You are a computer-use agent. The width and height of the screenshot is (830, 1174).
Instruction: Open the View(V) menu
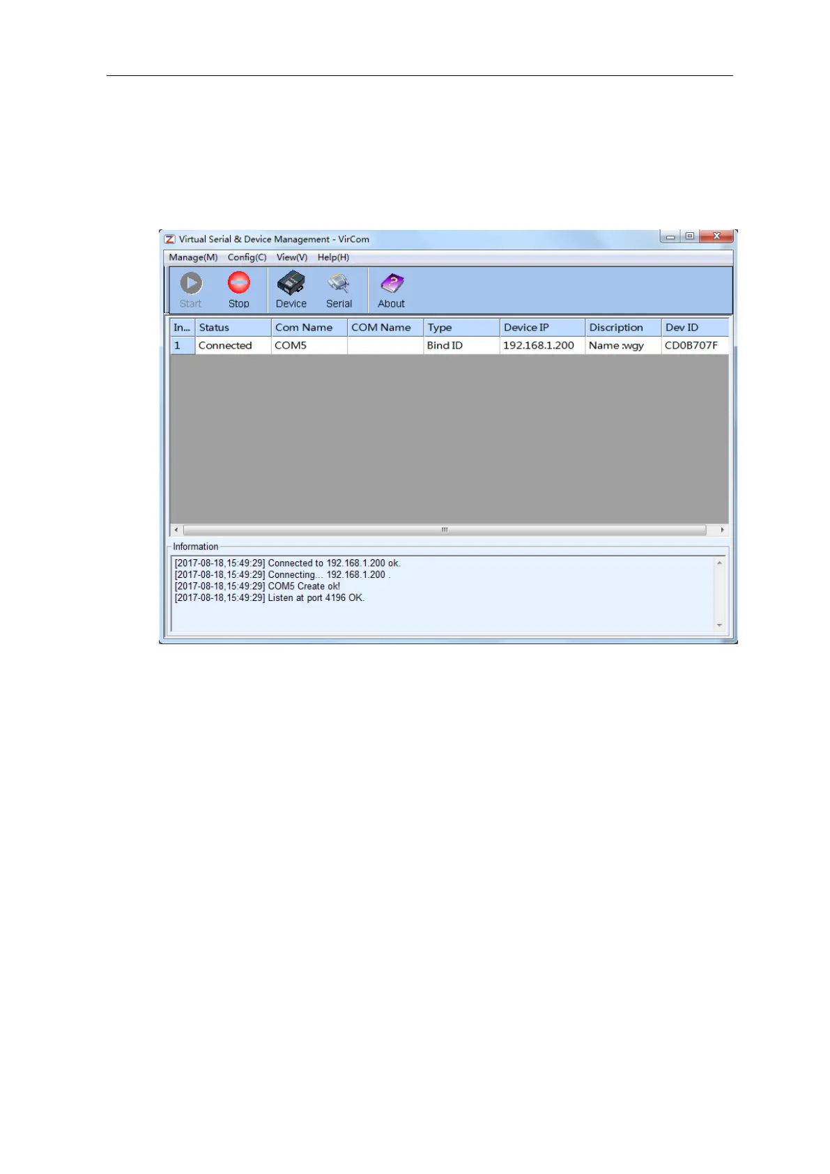click(x=292, y=257)
